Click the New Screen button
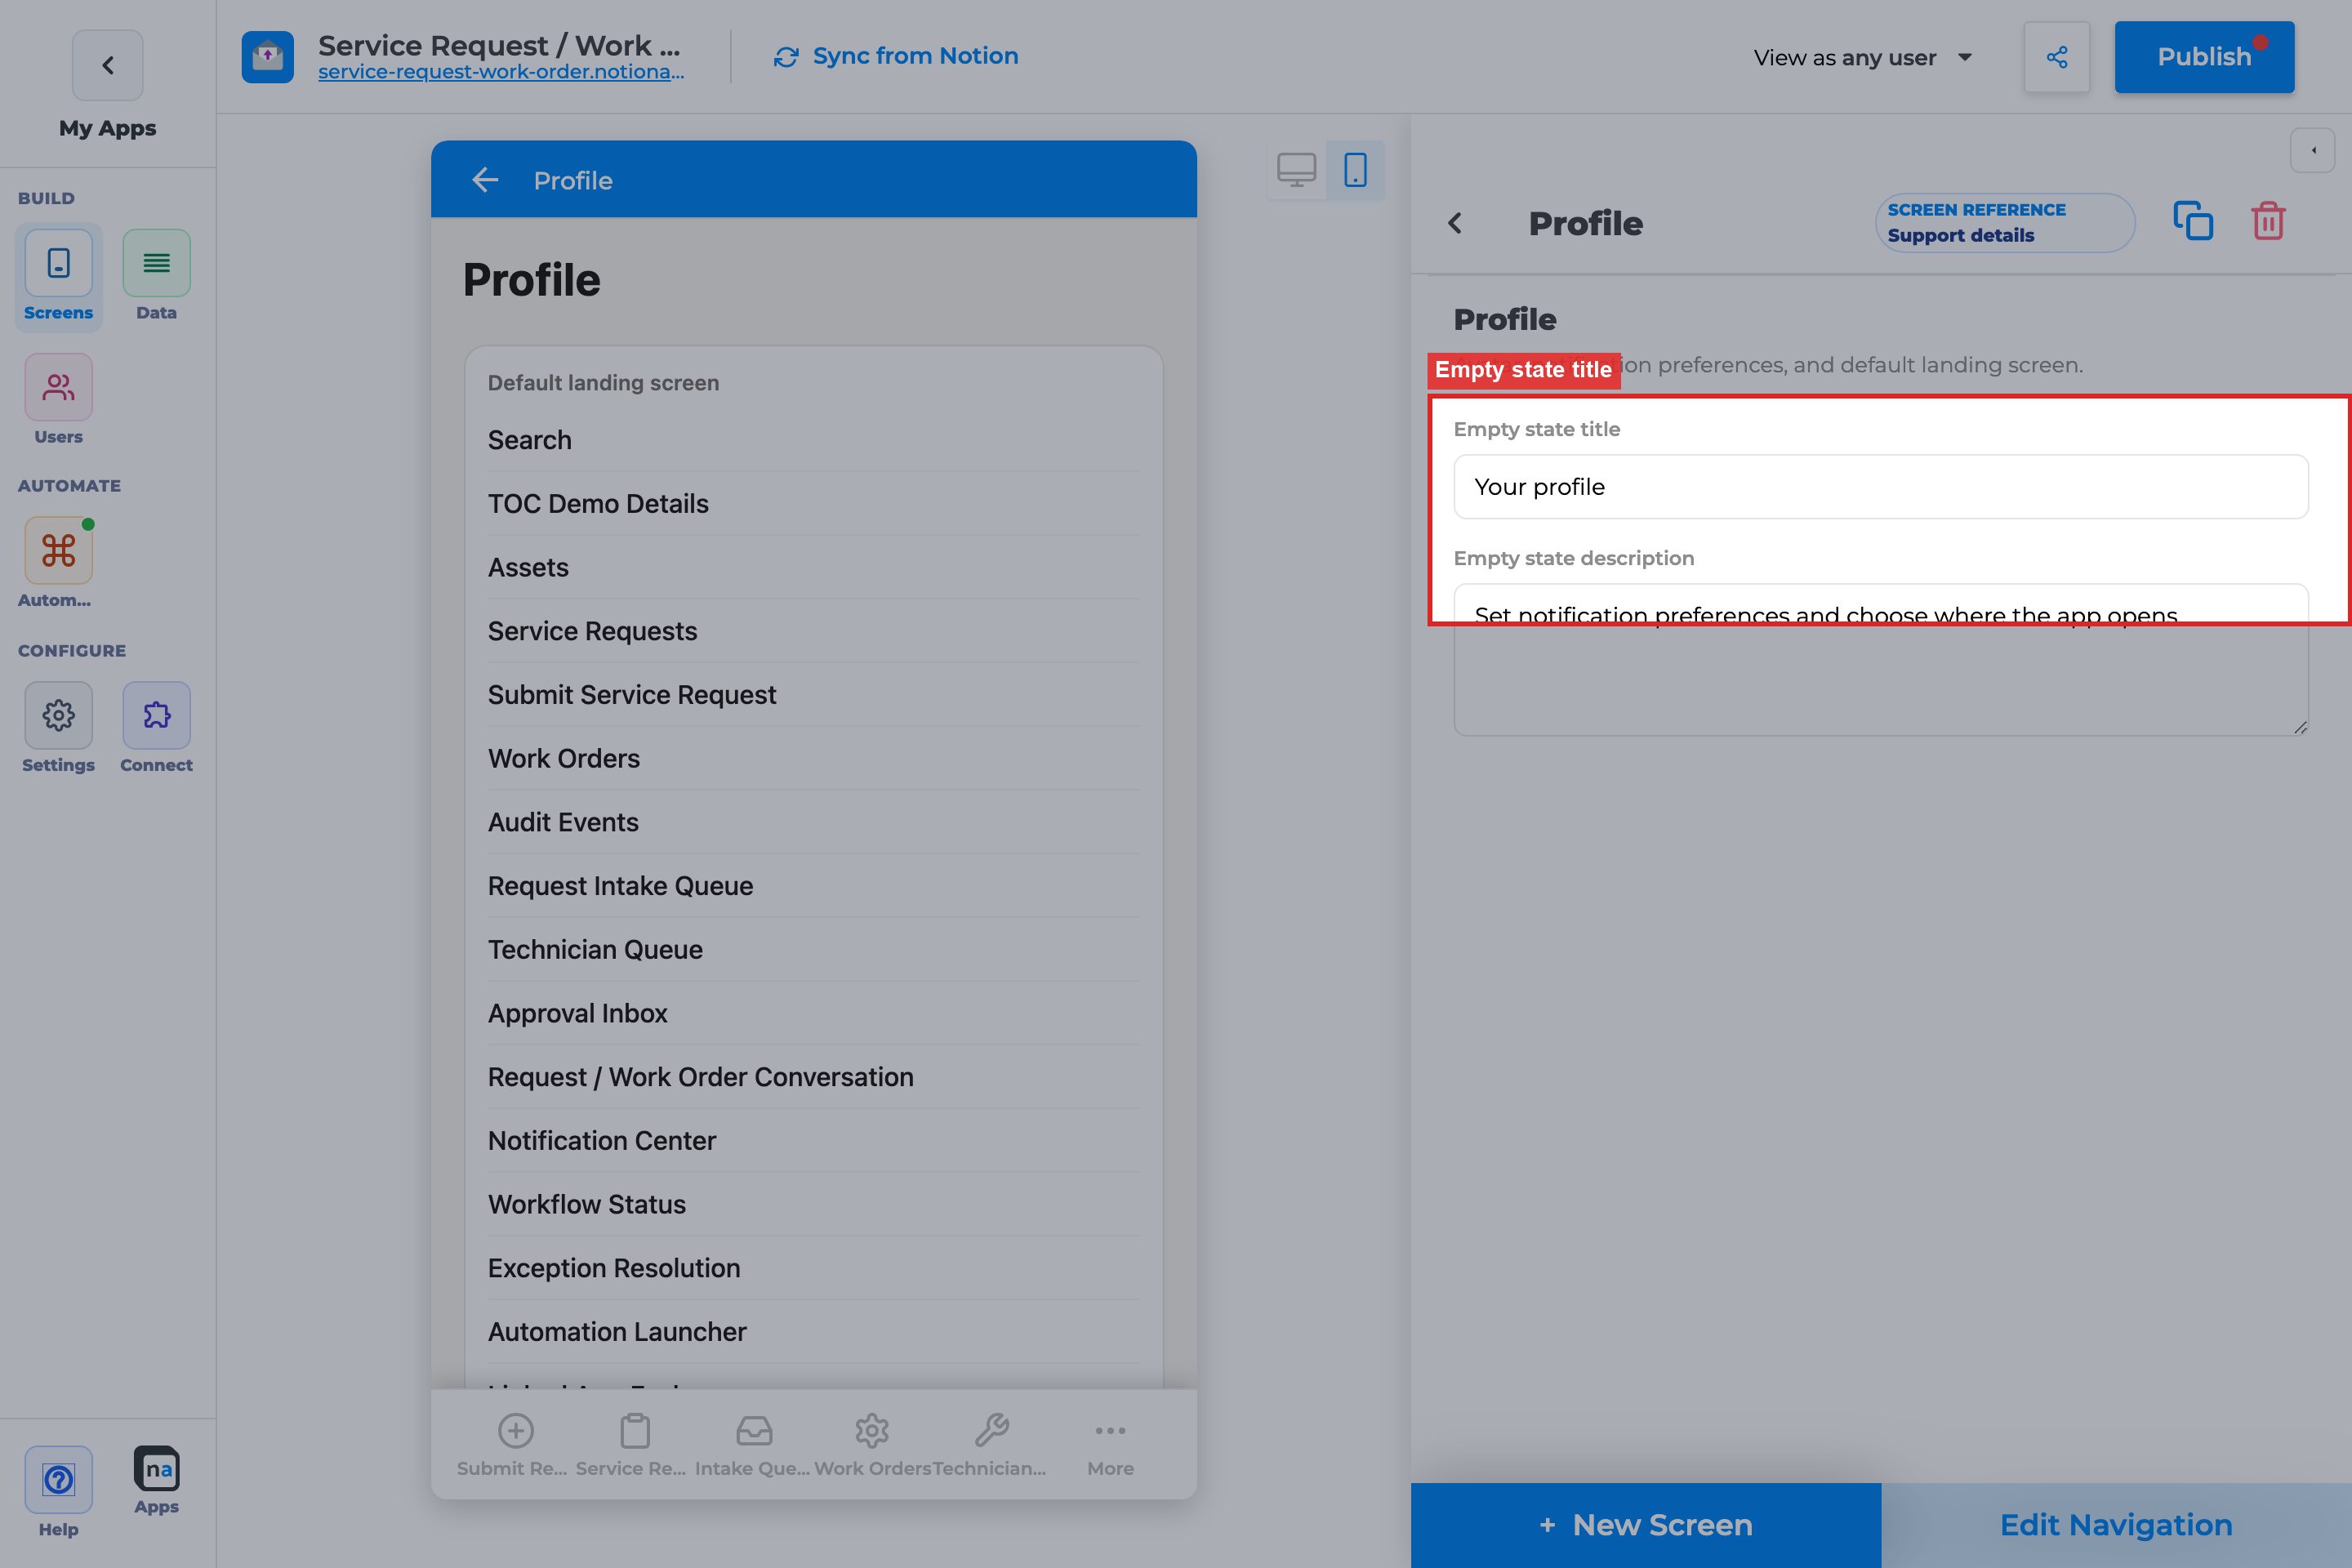The height and width of the screenshot is (1568, 2352). 1645,1524
